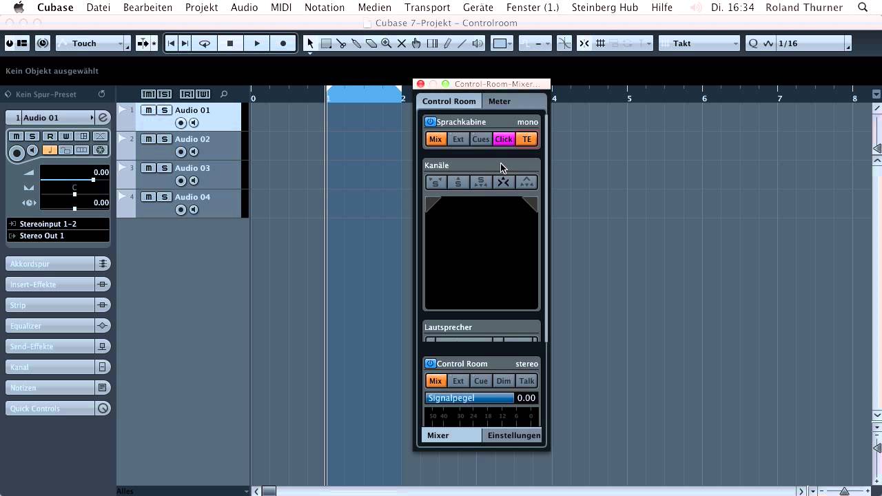The height and width of the screenshot is (496, 882).
Task: Choose the Eraser tool
Action: 371,43
